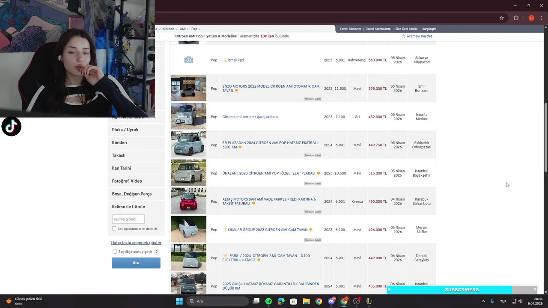This screenshot has height=308, width=548.
Task: Expand the Fotoğraf, Video filter
Action: click(136, 181)
